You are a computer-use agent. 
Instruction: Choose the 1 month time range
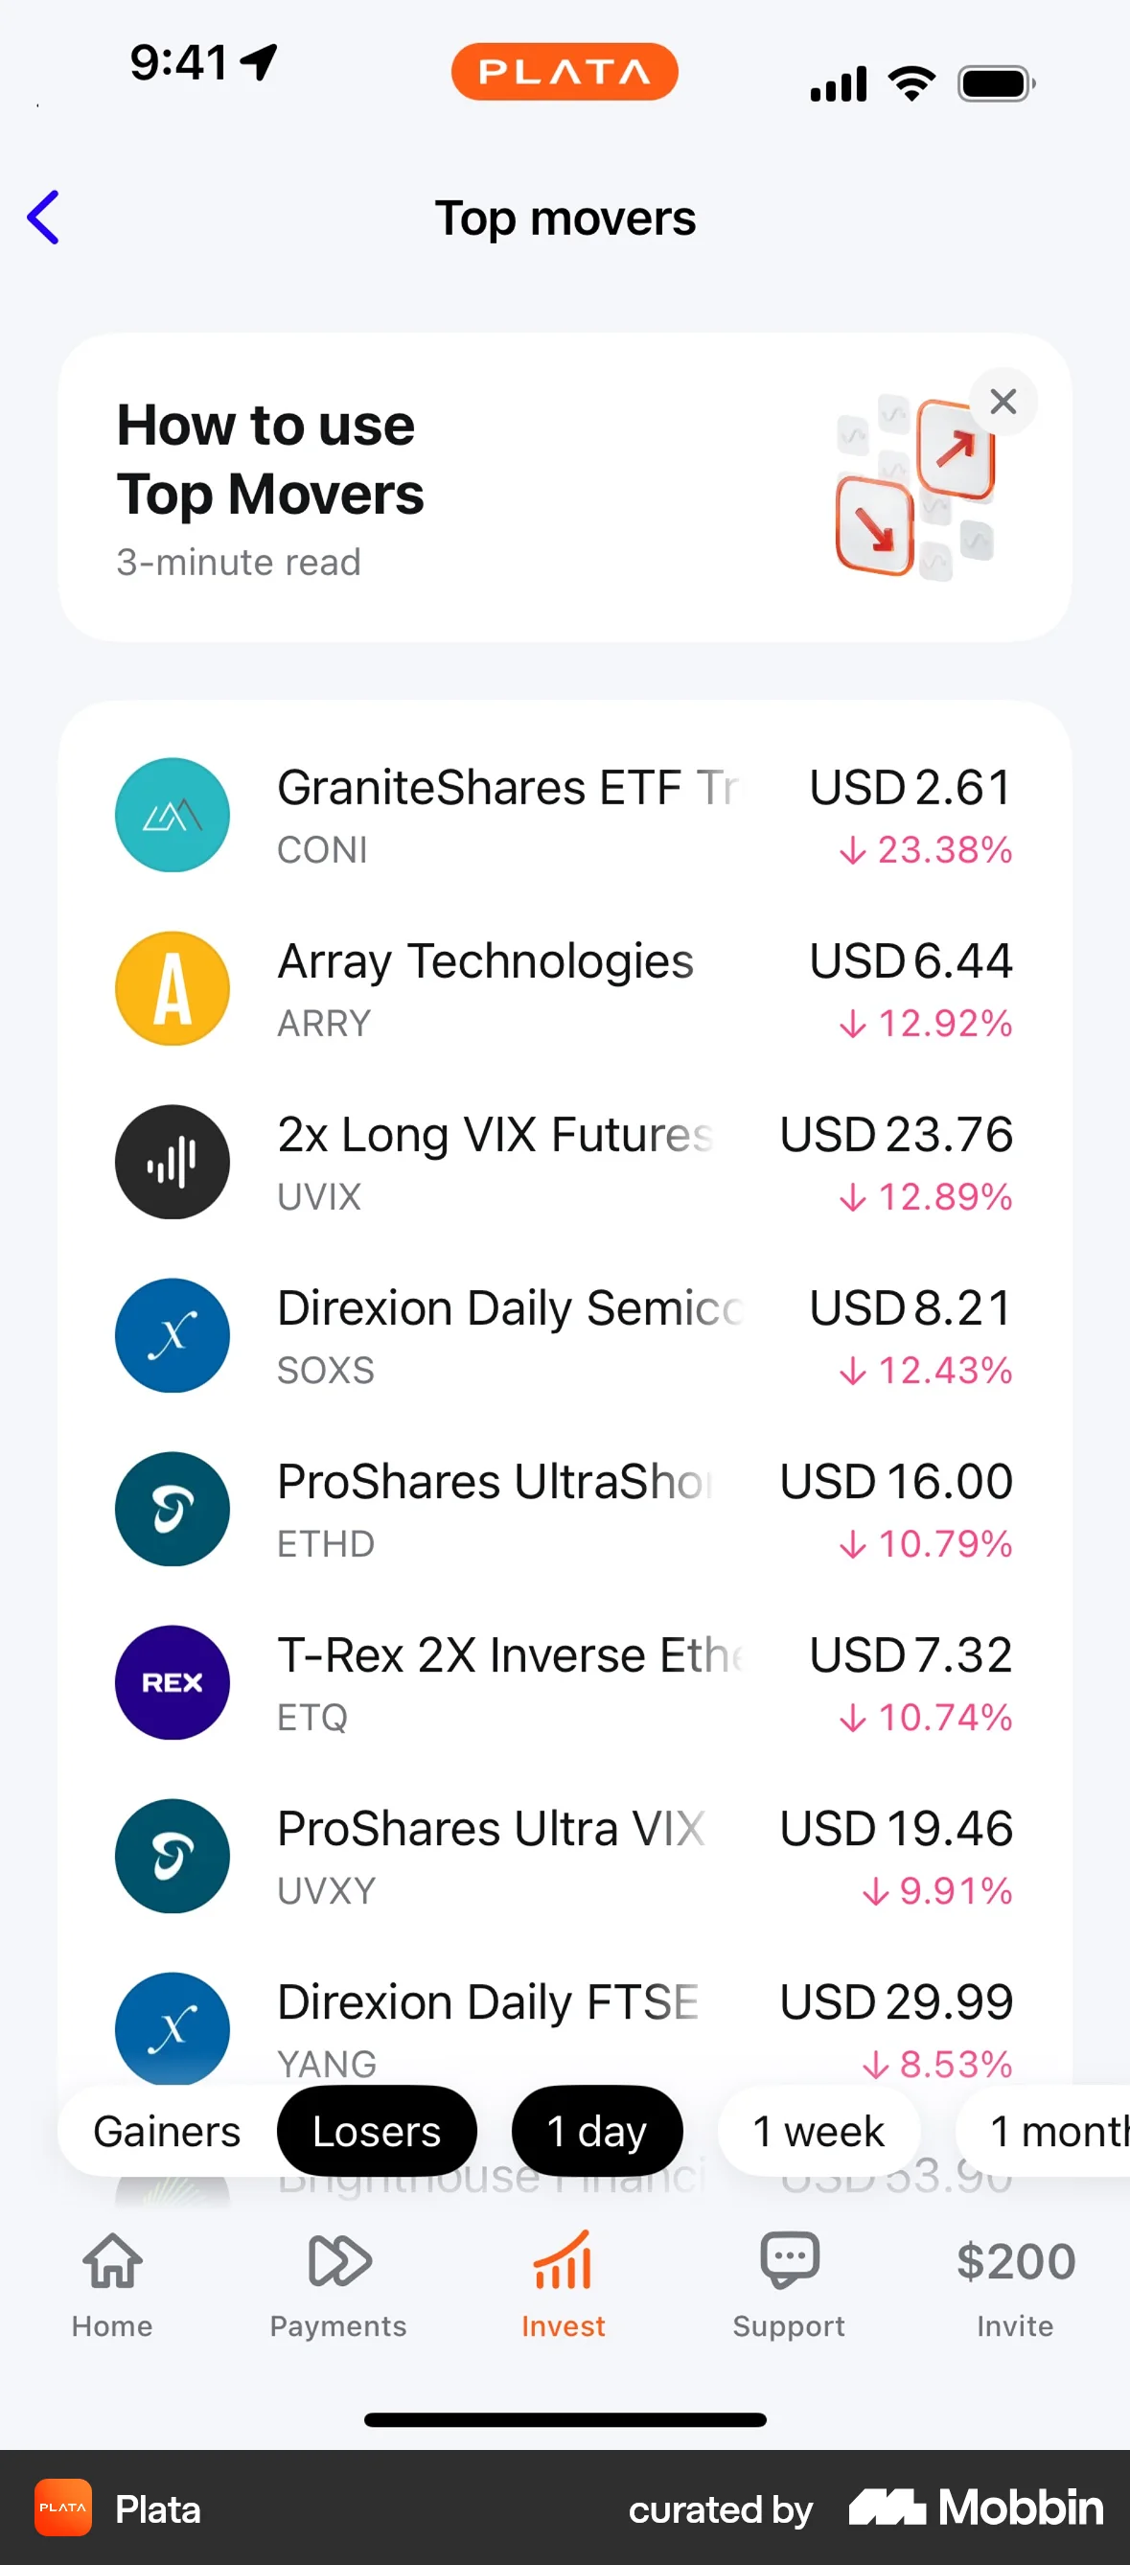tap(1055, 2132)
